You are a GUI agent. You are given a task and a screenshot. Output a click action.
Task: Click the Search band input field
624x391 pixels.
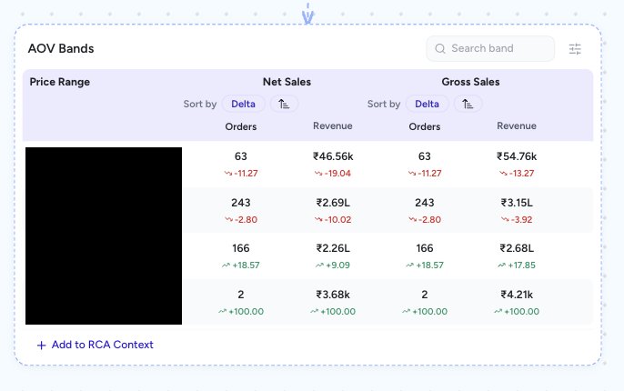click(490, 48)
